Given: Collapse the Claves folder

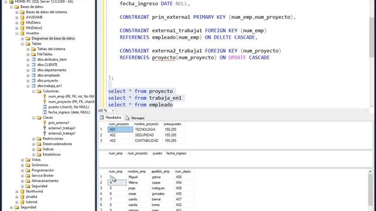Looking at the screenshot, I should tap(33, 118).
